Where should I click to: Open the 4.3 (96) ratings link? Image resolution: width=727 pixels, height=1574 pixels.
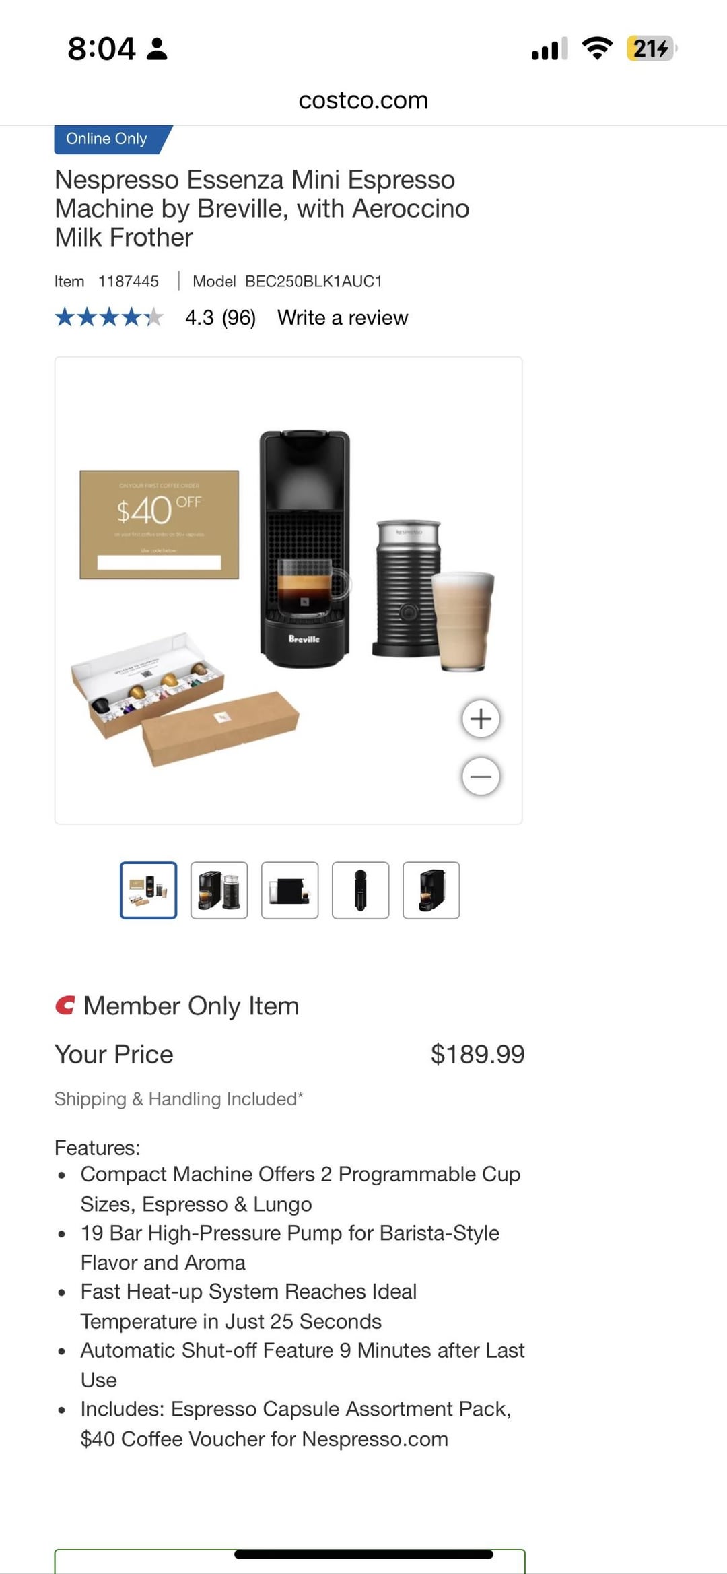click(x=221, y=317)
